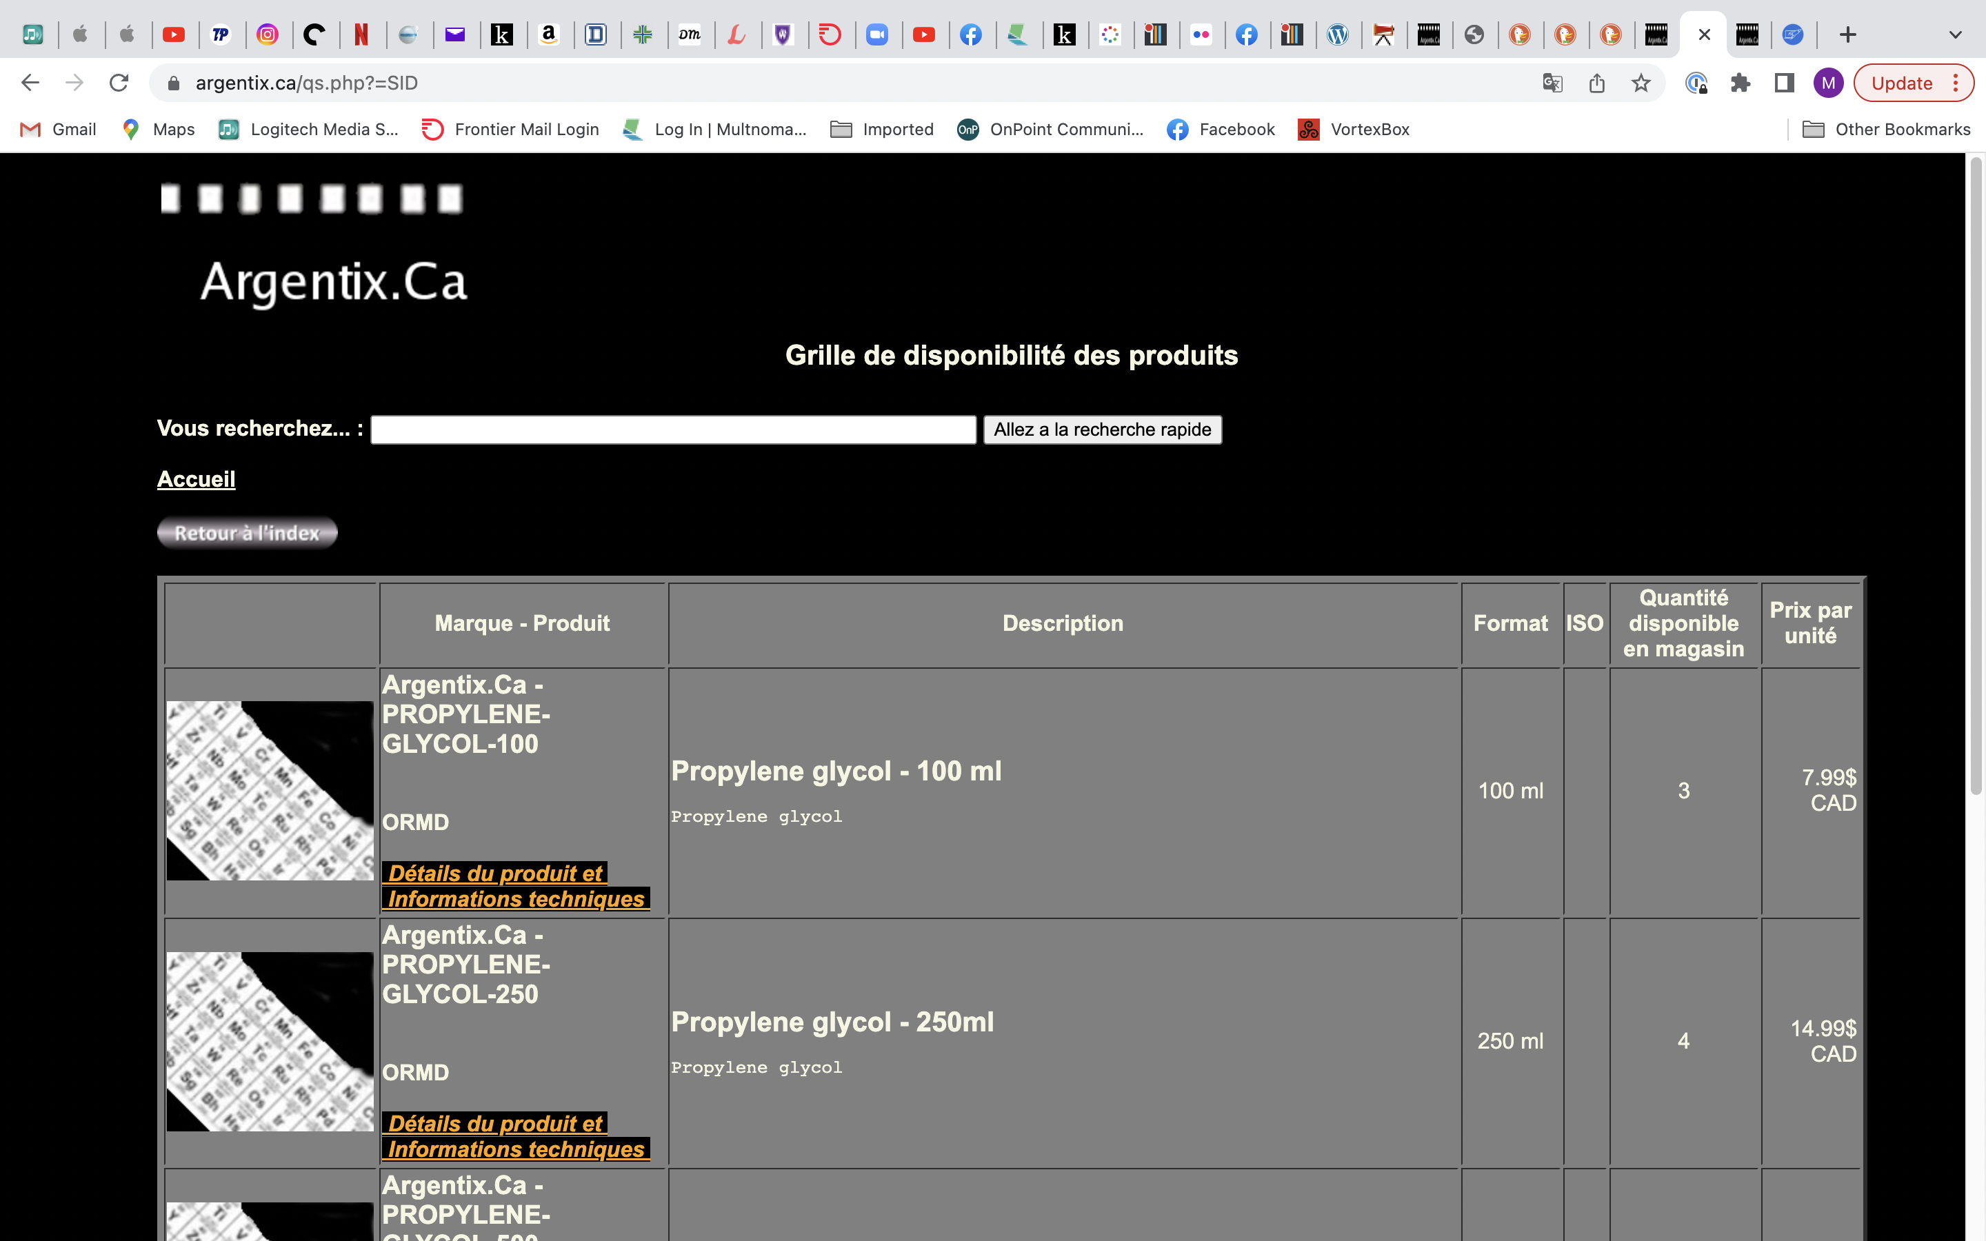Toggle the browser side panel icon
The image size is (1986, 1241).
point(1784,83)
